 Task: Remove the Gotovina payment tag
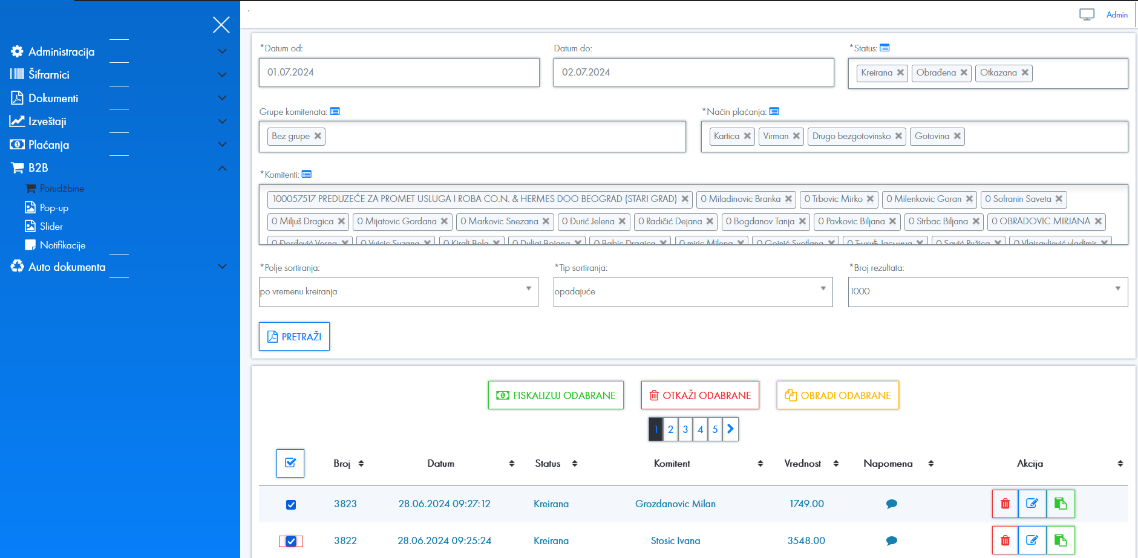[x=957, y=136]
